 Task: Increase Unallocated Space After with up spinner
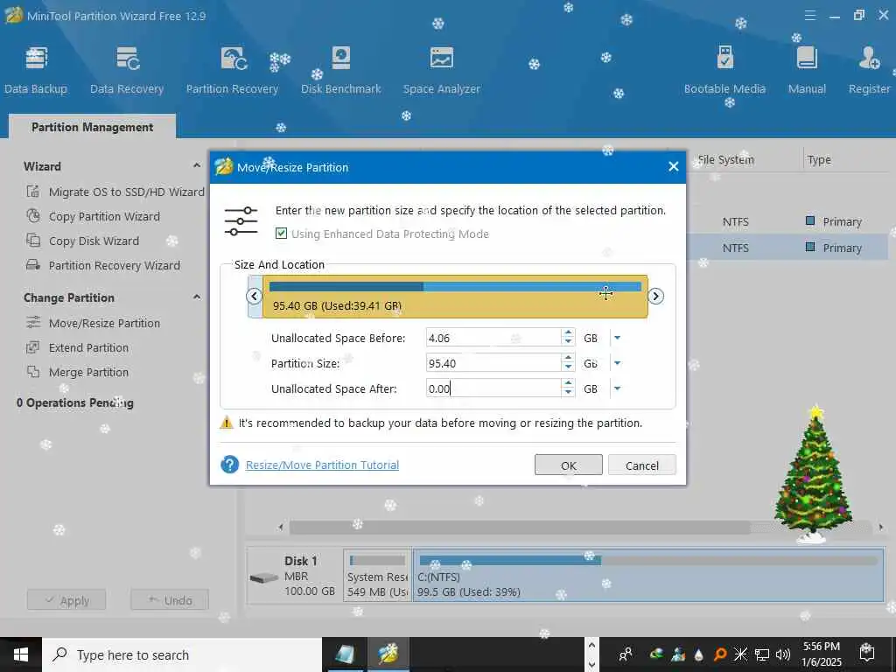[568, 384]
